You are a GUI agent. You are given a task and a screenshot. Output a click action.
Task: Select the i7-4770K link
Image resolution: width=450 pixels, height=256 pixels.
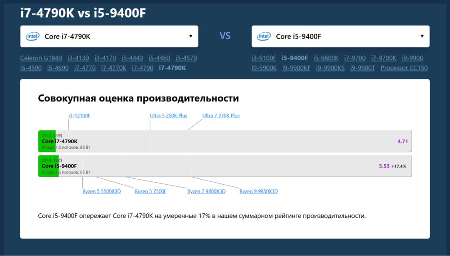point(114,68)
